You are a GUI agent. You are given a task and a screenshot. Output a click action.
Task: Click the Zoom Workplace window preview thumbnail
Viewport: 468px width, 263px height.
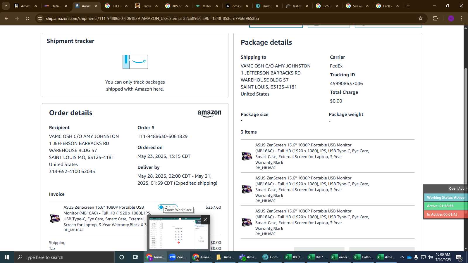(x=178, y=233)
